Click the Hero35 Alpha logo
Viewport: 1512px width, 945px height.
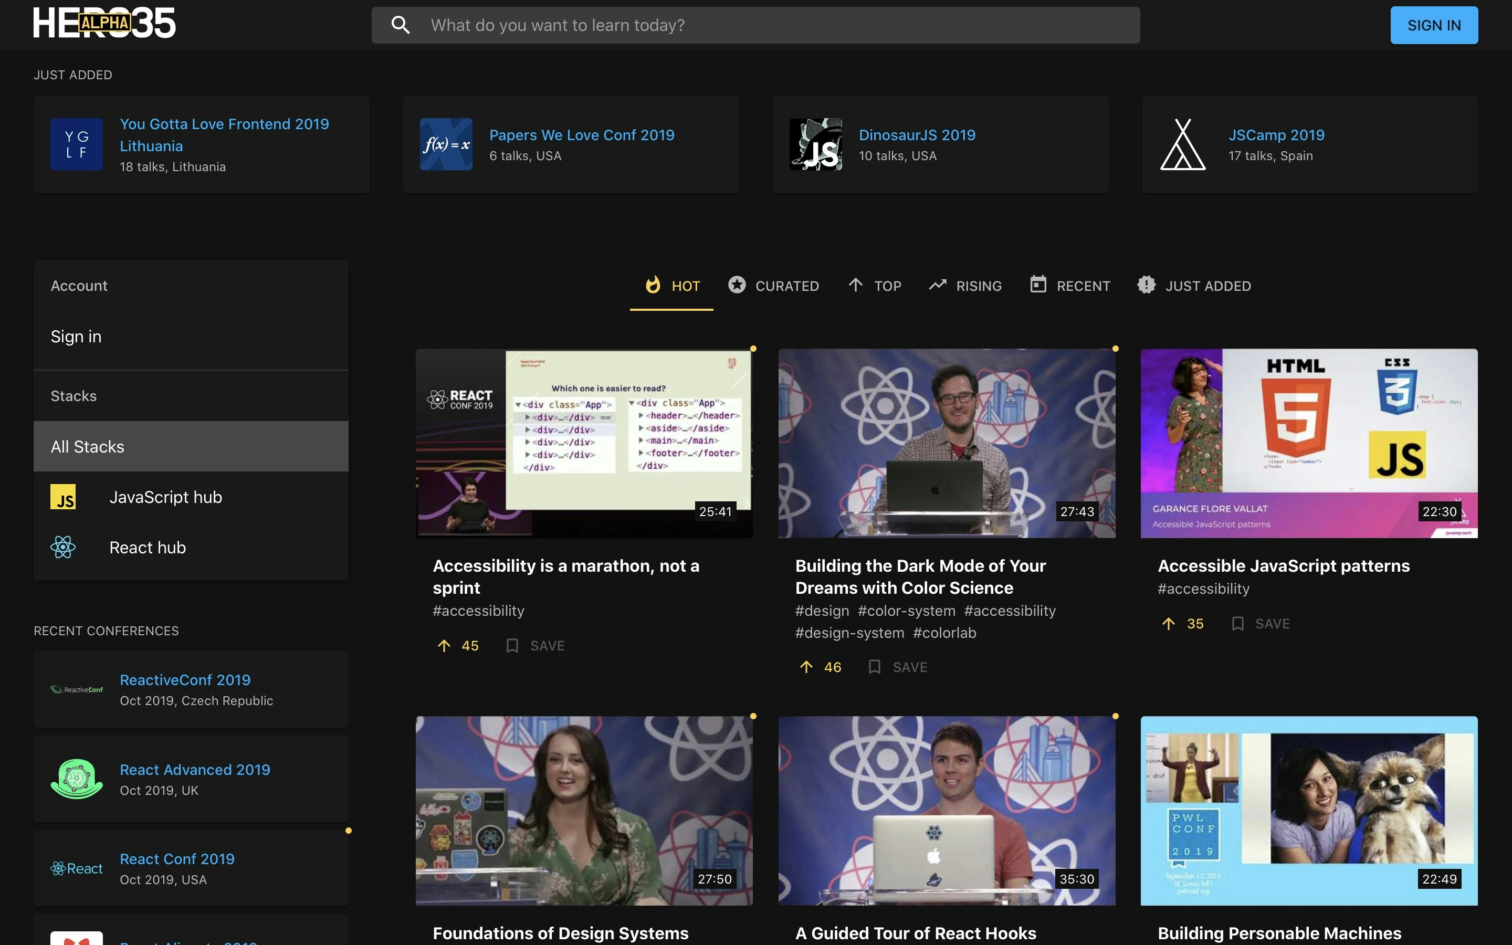click(104, 23)
